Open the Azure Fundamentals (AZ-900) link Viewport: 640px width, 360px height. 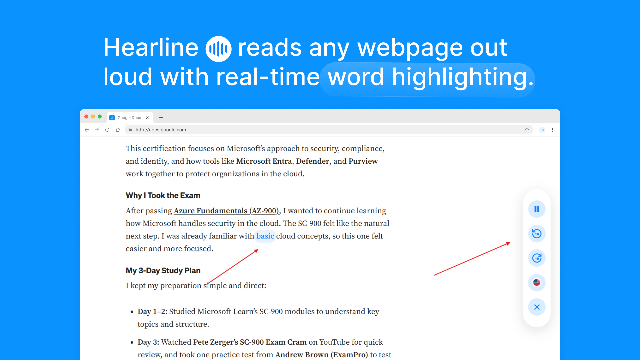tap(226, 211)
